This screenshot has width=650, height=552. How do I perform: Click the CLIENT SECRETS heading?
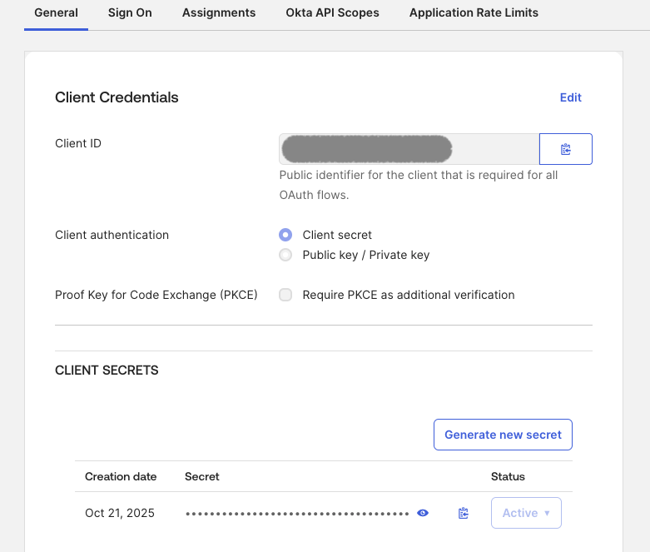(107, 370)
